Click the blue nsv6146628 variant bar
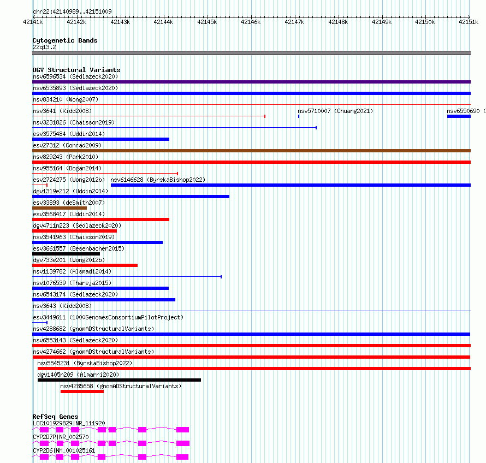486x463 pixels. [291, 185]
